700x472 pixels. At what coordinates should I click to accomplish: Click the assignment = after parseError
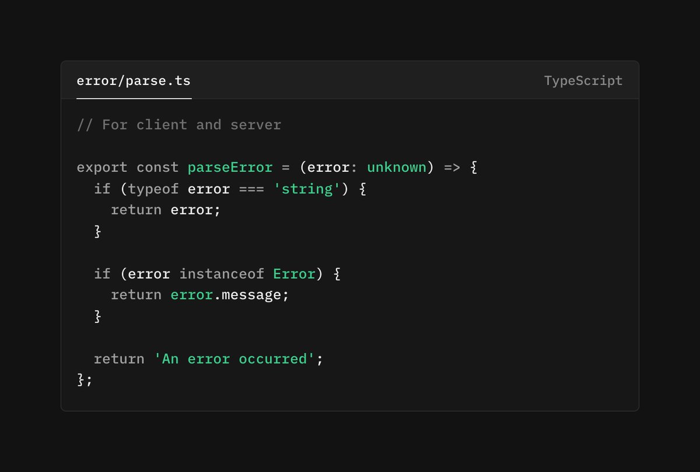tap(285, 168)
